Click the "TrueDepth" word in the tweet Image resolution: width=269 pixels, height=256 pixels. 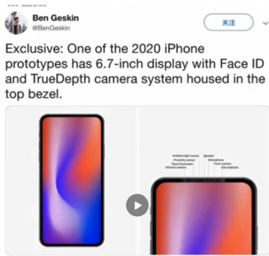coord(60,79)
